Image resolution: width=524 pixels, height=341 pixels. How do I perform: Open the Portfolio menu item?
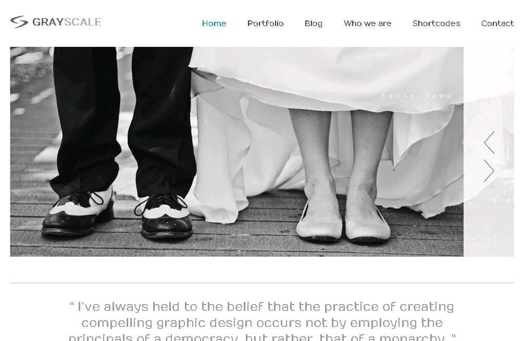[x=265, y=23]
